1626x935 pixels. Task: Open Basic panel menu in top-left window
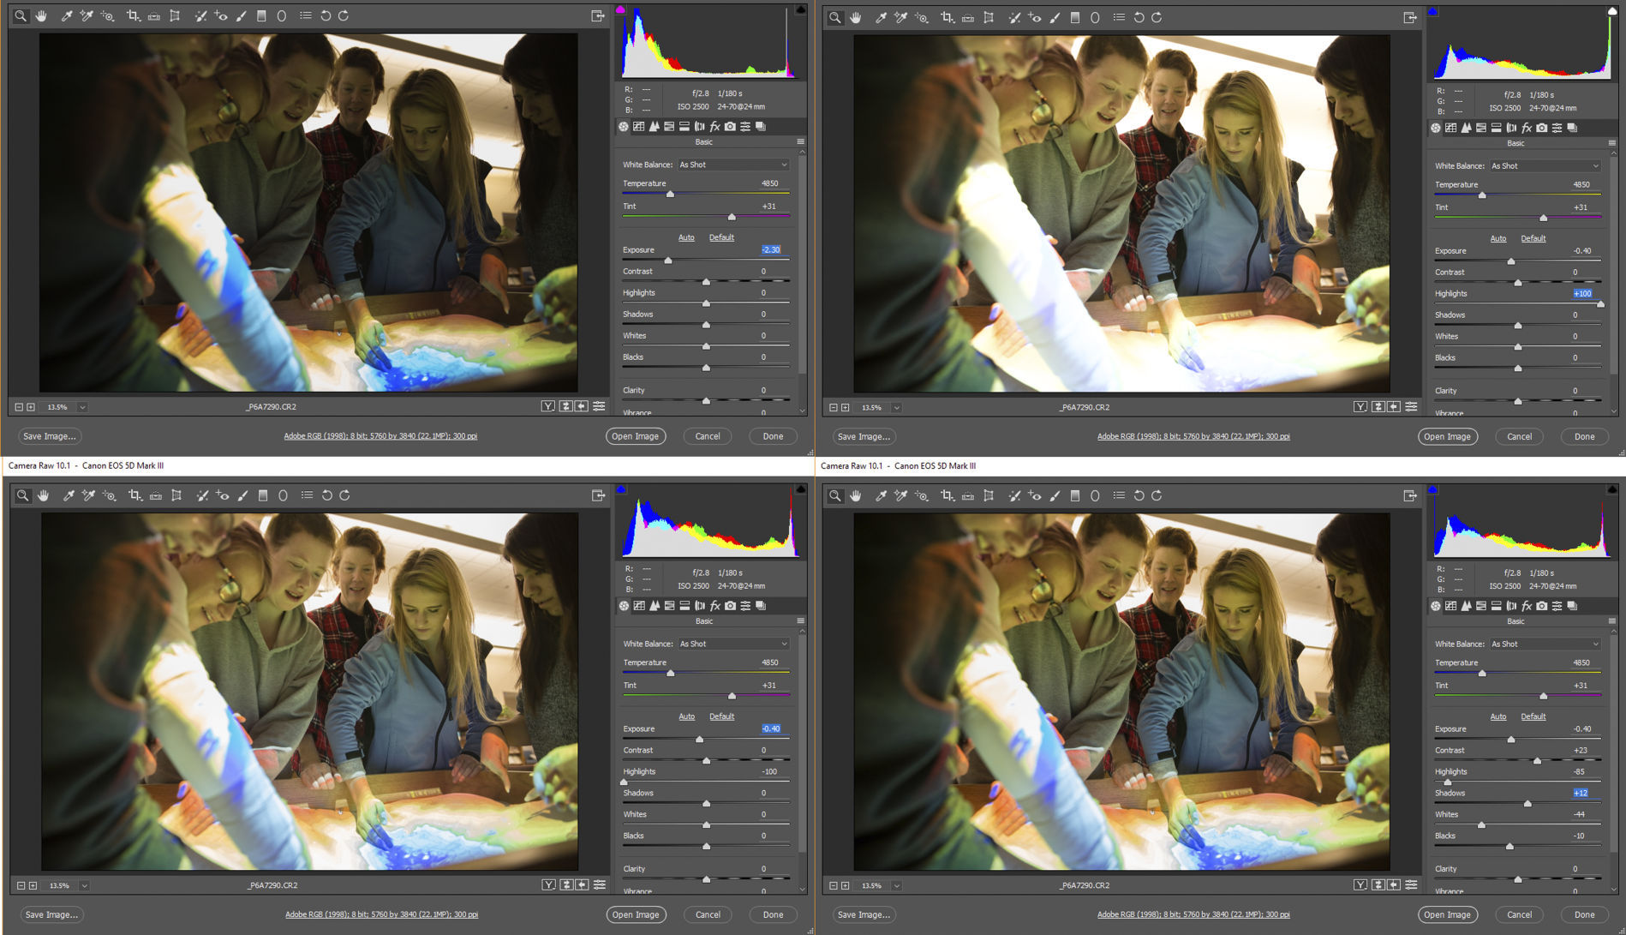pos(800,142)
